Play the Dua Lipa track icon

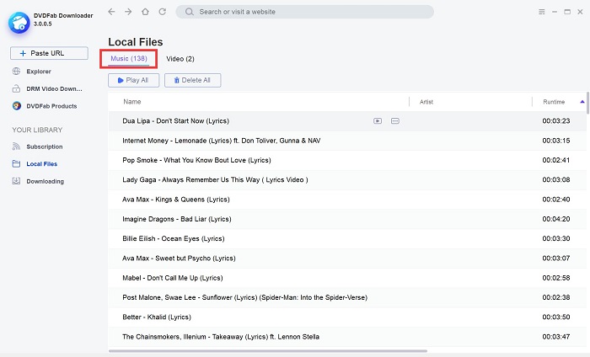[378, 121]
